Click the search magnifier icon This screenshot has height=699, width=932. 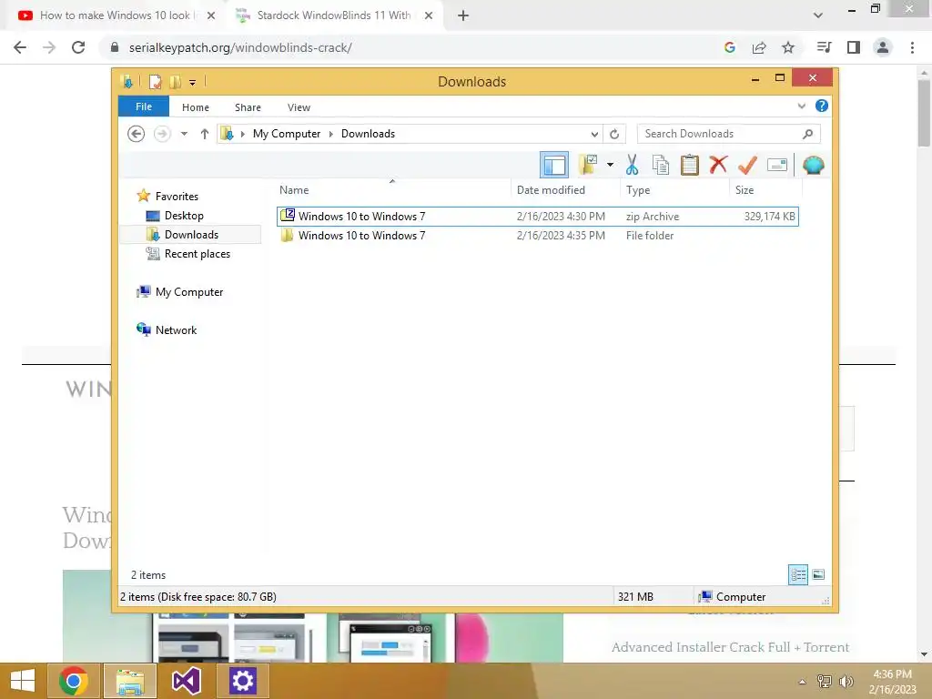[x=808, y=134]
